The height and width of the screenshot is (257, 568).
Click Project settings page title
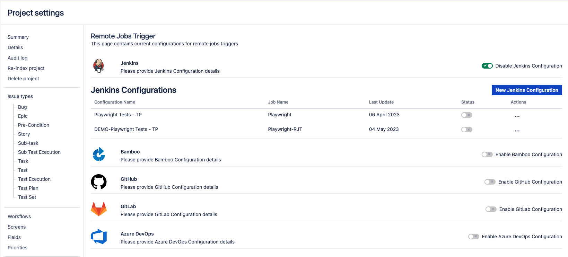point(36,13)
